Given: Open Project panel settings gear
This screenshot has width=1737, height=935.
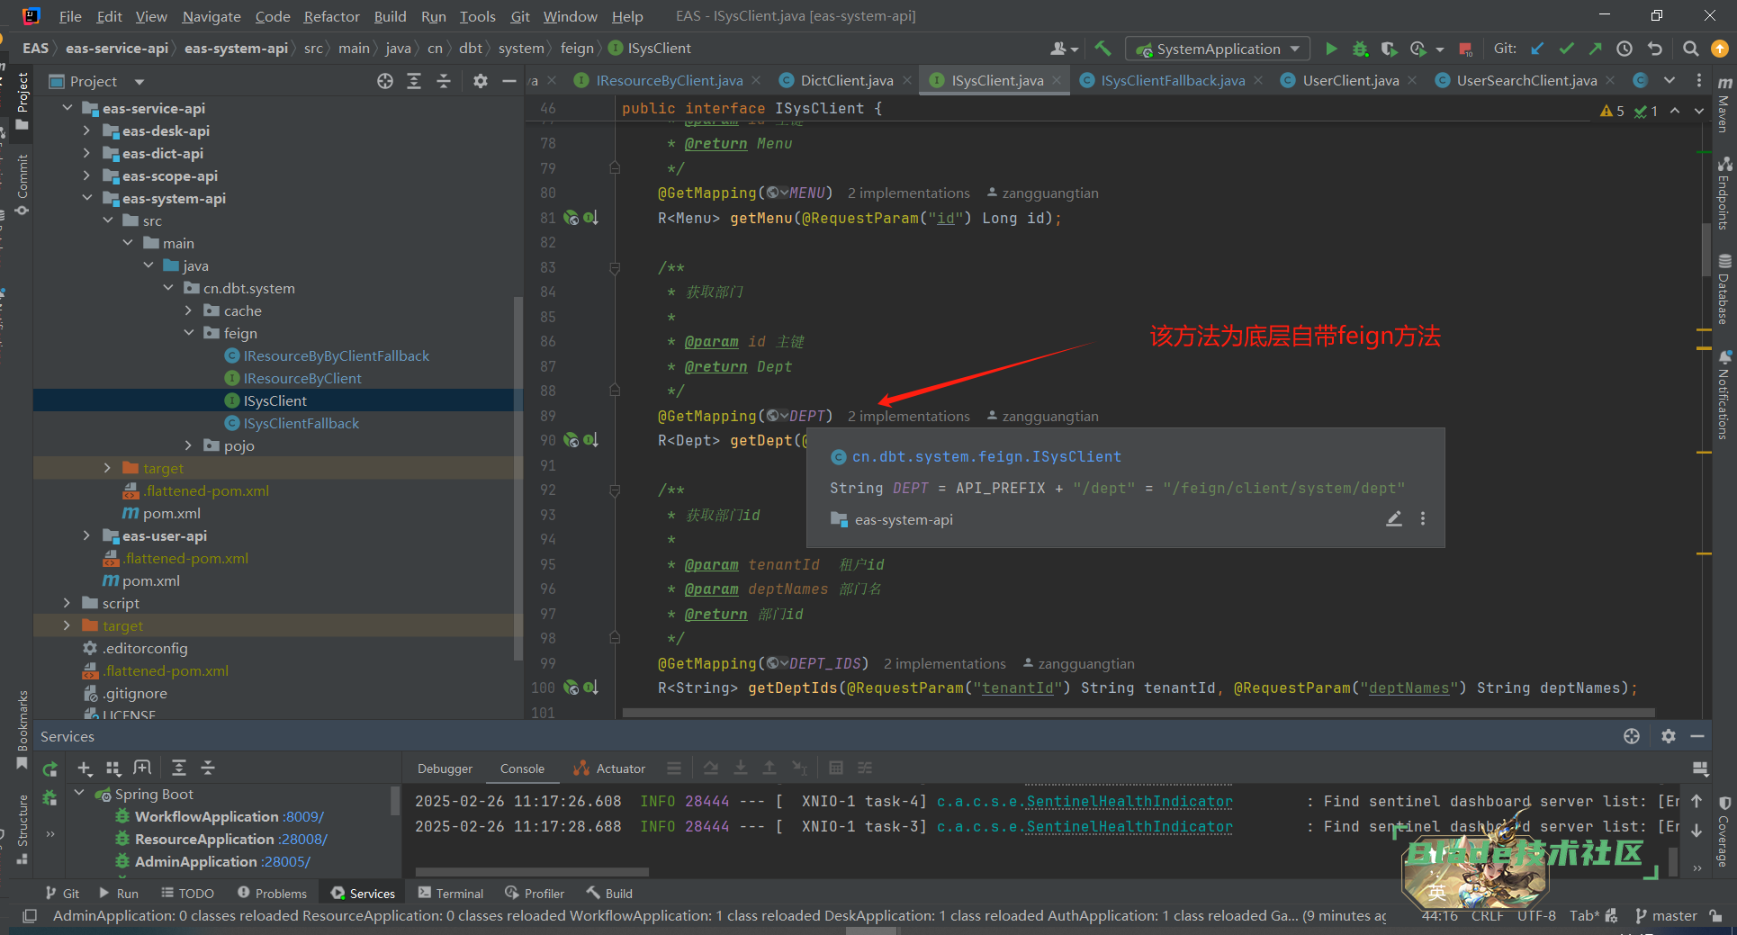Looking at the screenshot, I should (481, 81).
